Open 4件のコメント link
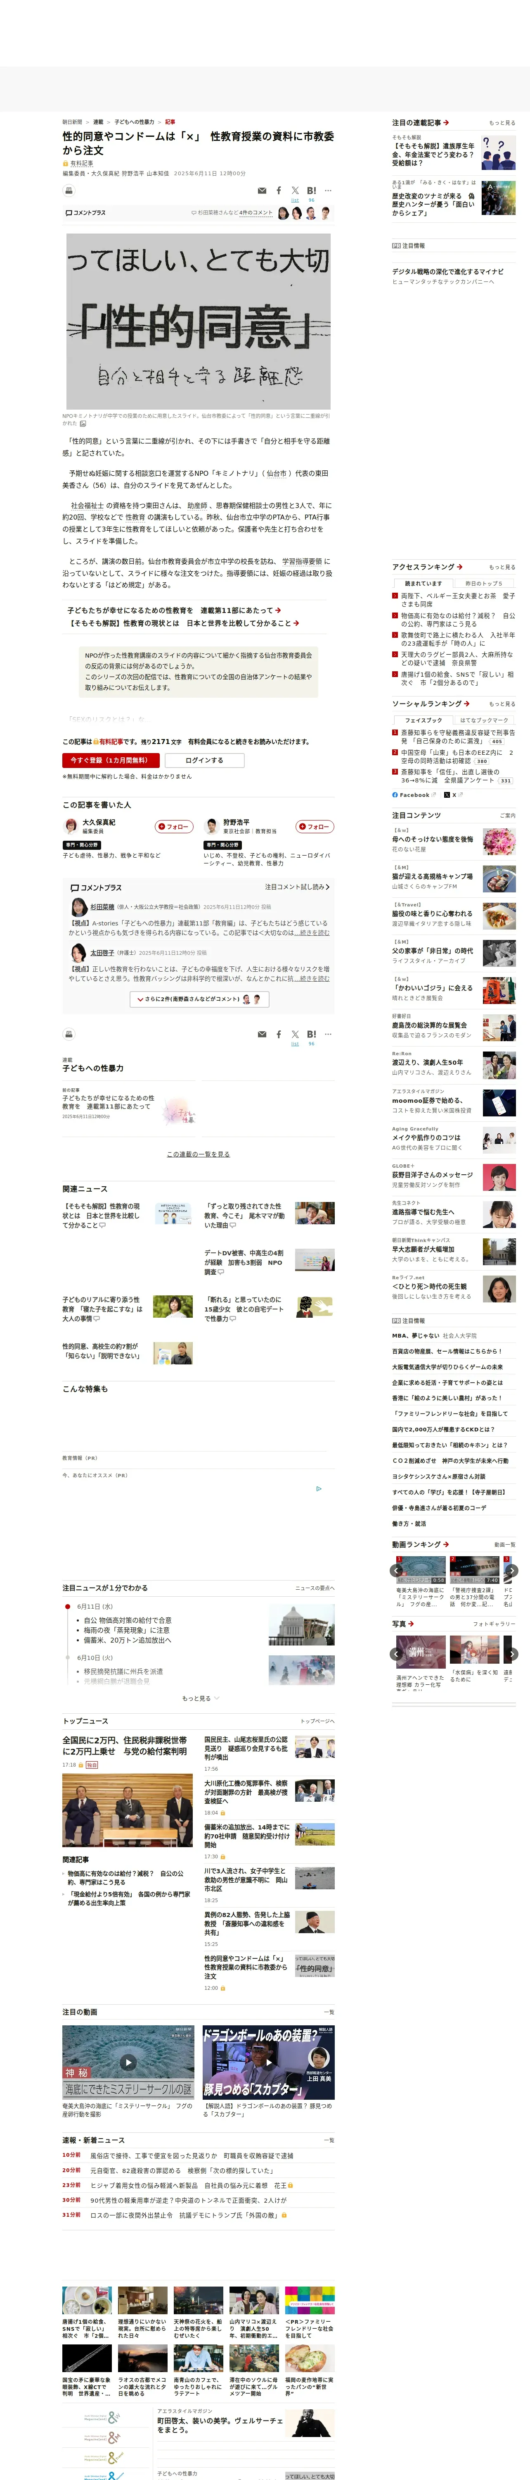Screen dimensions: 530x2480 256,213
